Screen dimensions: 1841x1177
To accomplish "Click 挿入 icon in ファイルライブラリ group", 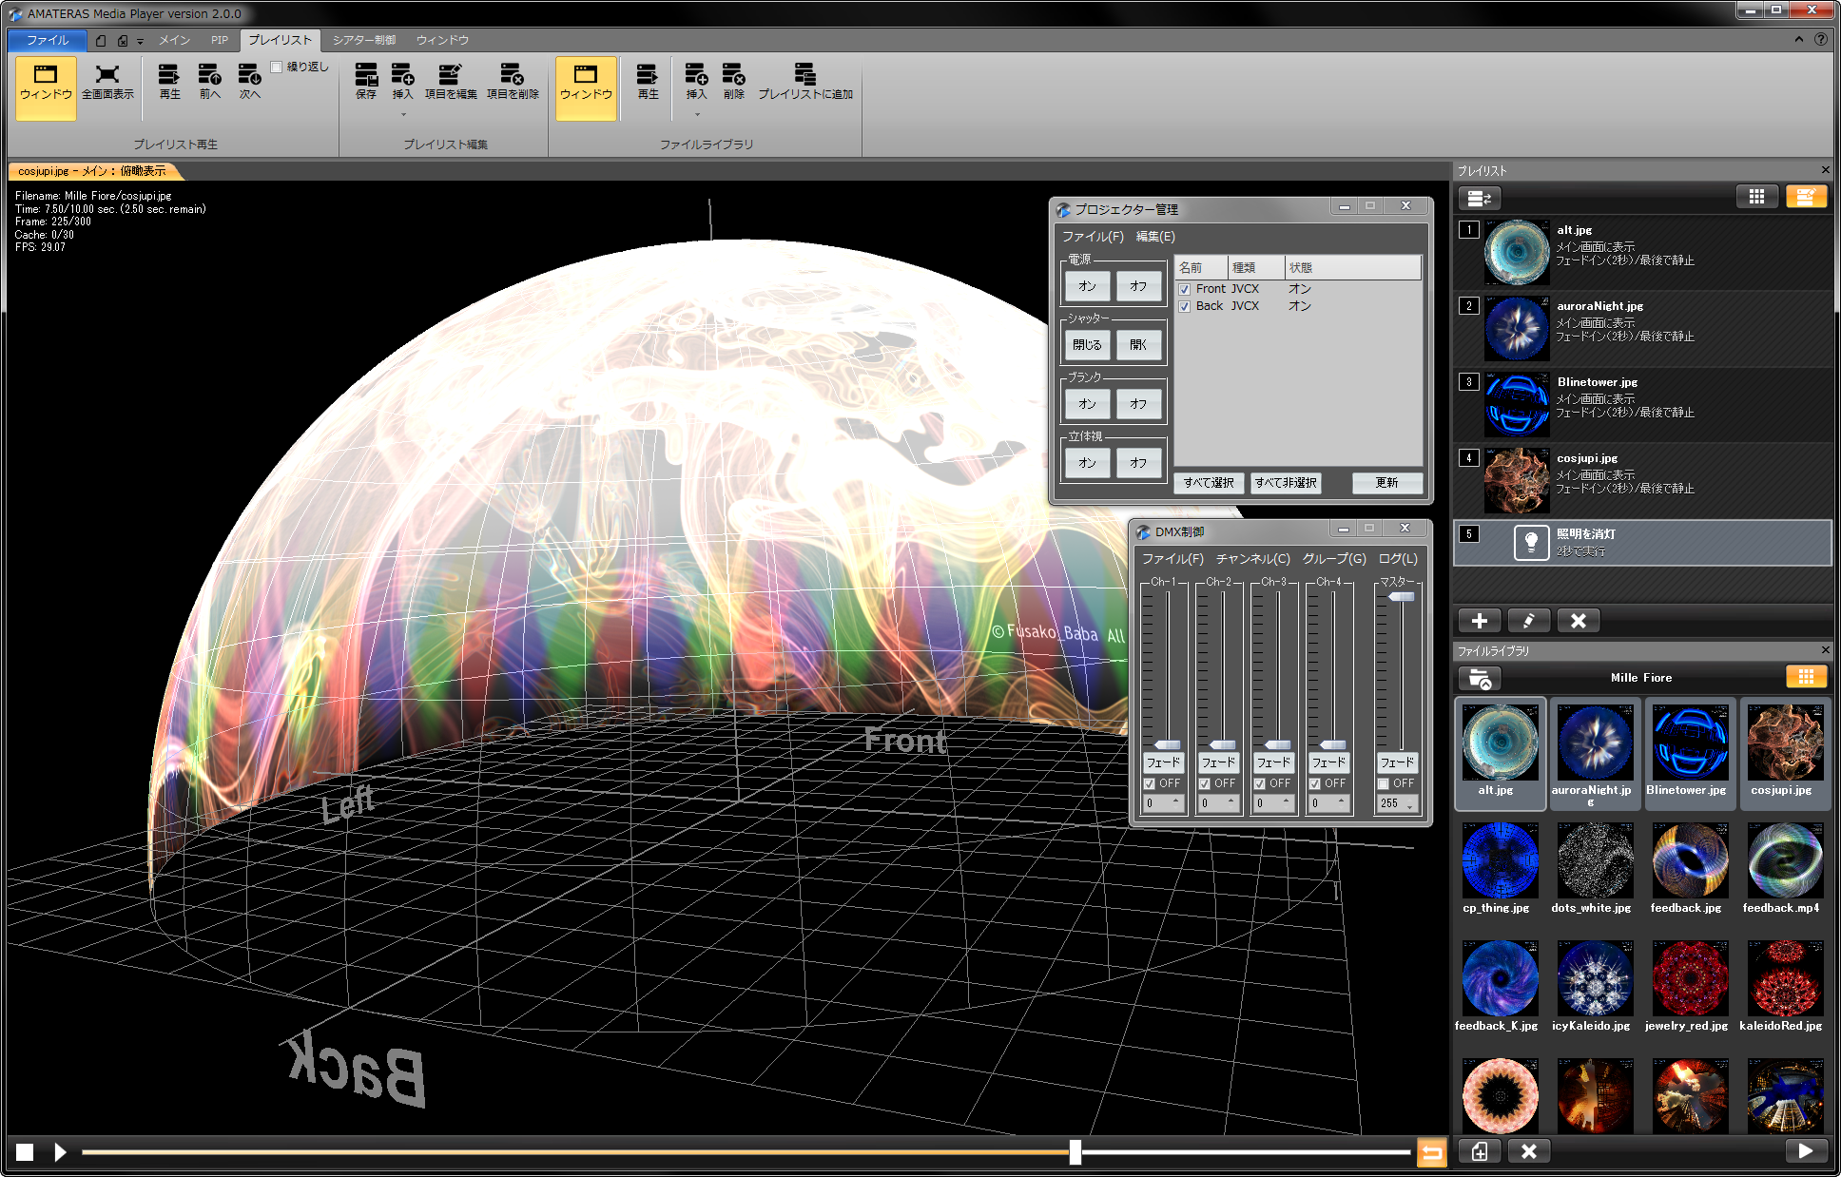I will [696, 82].
